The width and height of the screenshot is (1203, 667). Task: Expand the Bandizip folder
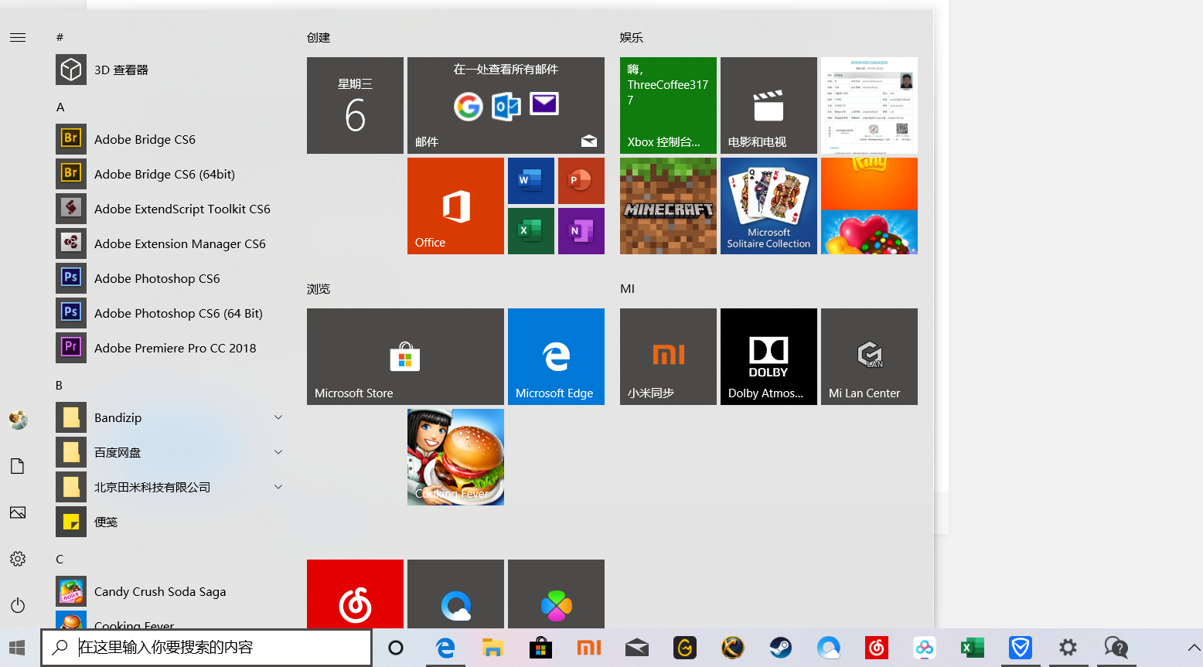pyautogui.click(x=169, y=417)
